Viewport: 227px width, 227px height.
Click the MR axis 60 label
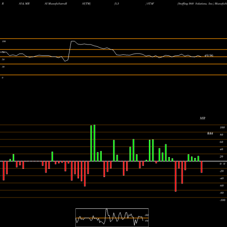[221, 142]
